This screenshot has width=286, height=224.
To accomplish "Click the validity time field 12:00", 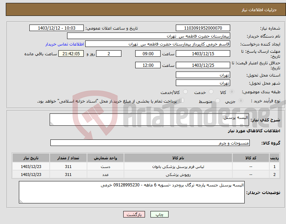I will click(148, 65).
